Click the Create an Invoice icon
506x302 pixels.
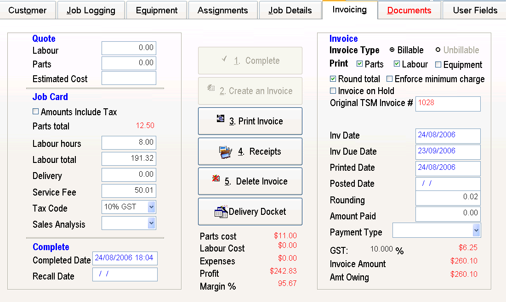211,89
